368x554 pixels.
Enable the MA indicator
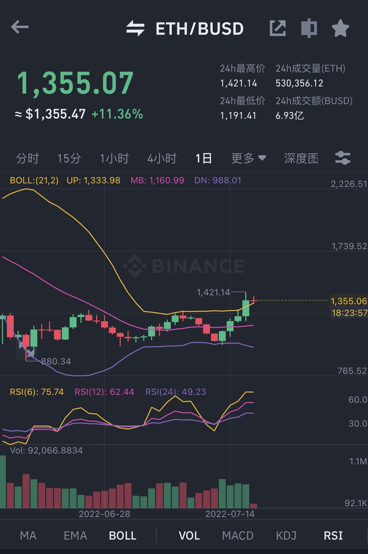tap(28, 536)
